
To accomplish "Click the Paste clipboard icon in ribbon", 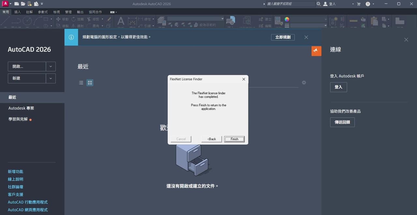I will pos(374,21).
